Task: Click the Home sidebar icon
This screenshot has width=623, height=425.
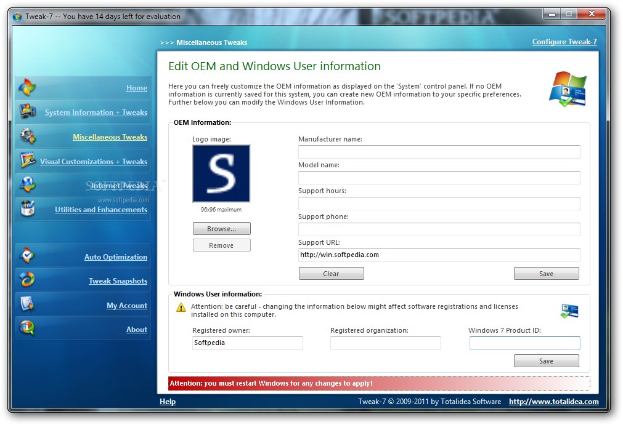Action: click(27, 87)
